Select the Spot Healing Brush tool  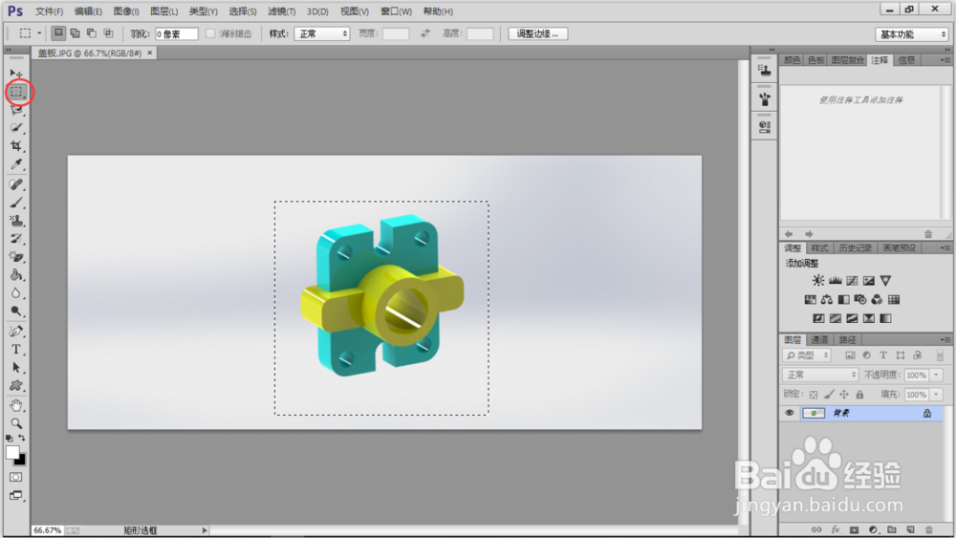pos(16,184)
